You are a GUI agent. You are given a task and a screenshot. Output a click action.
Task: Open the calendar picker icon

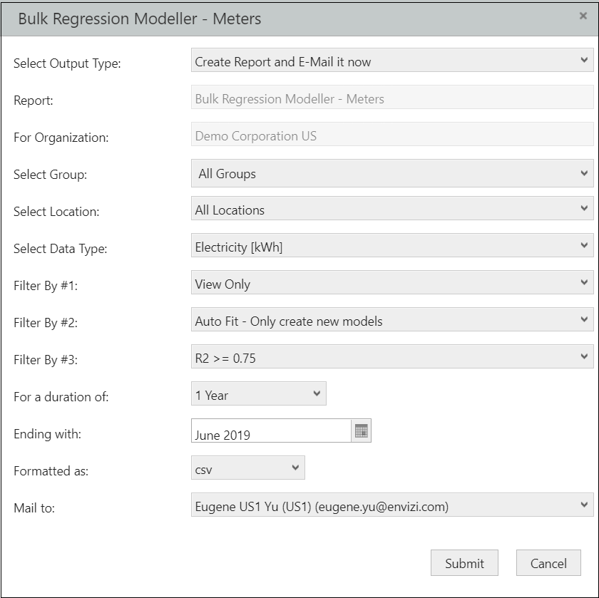(361, 431)
